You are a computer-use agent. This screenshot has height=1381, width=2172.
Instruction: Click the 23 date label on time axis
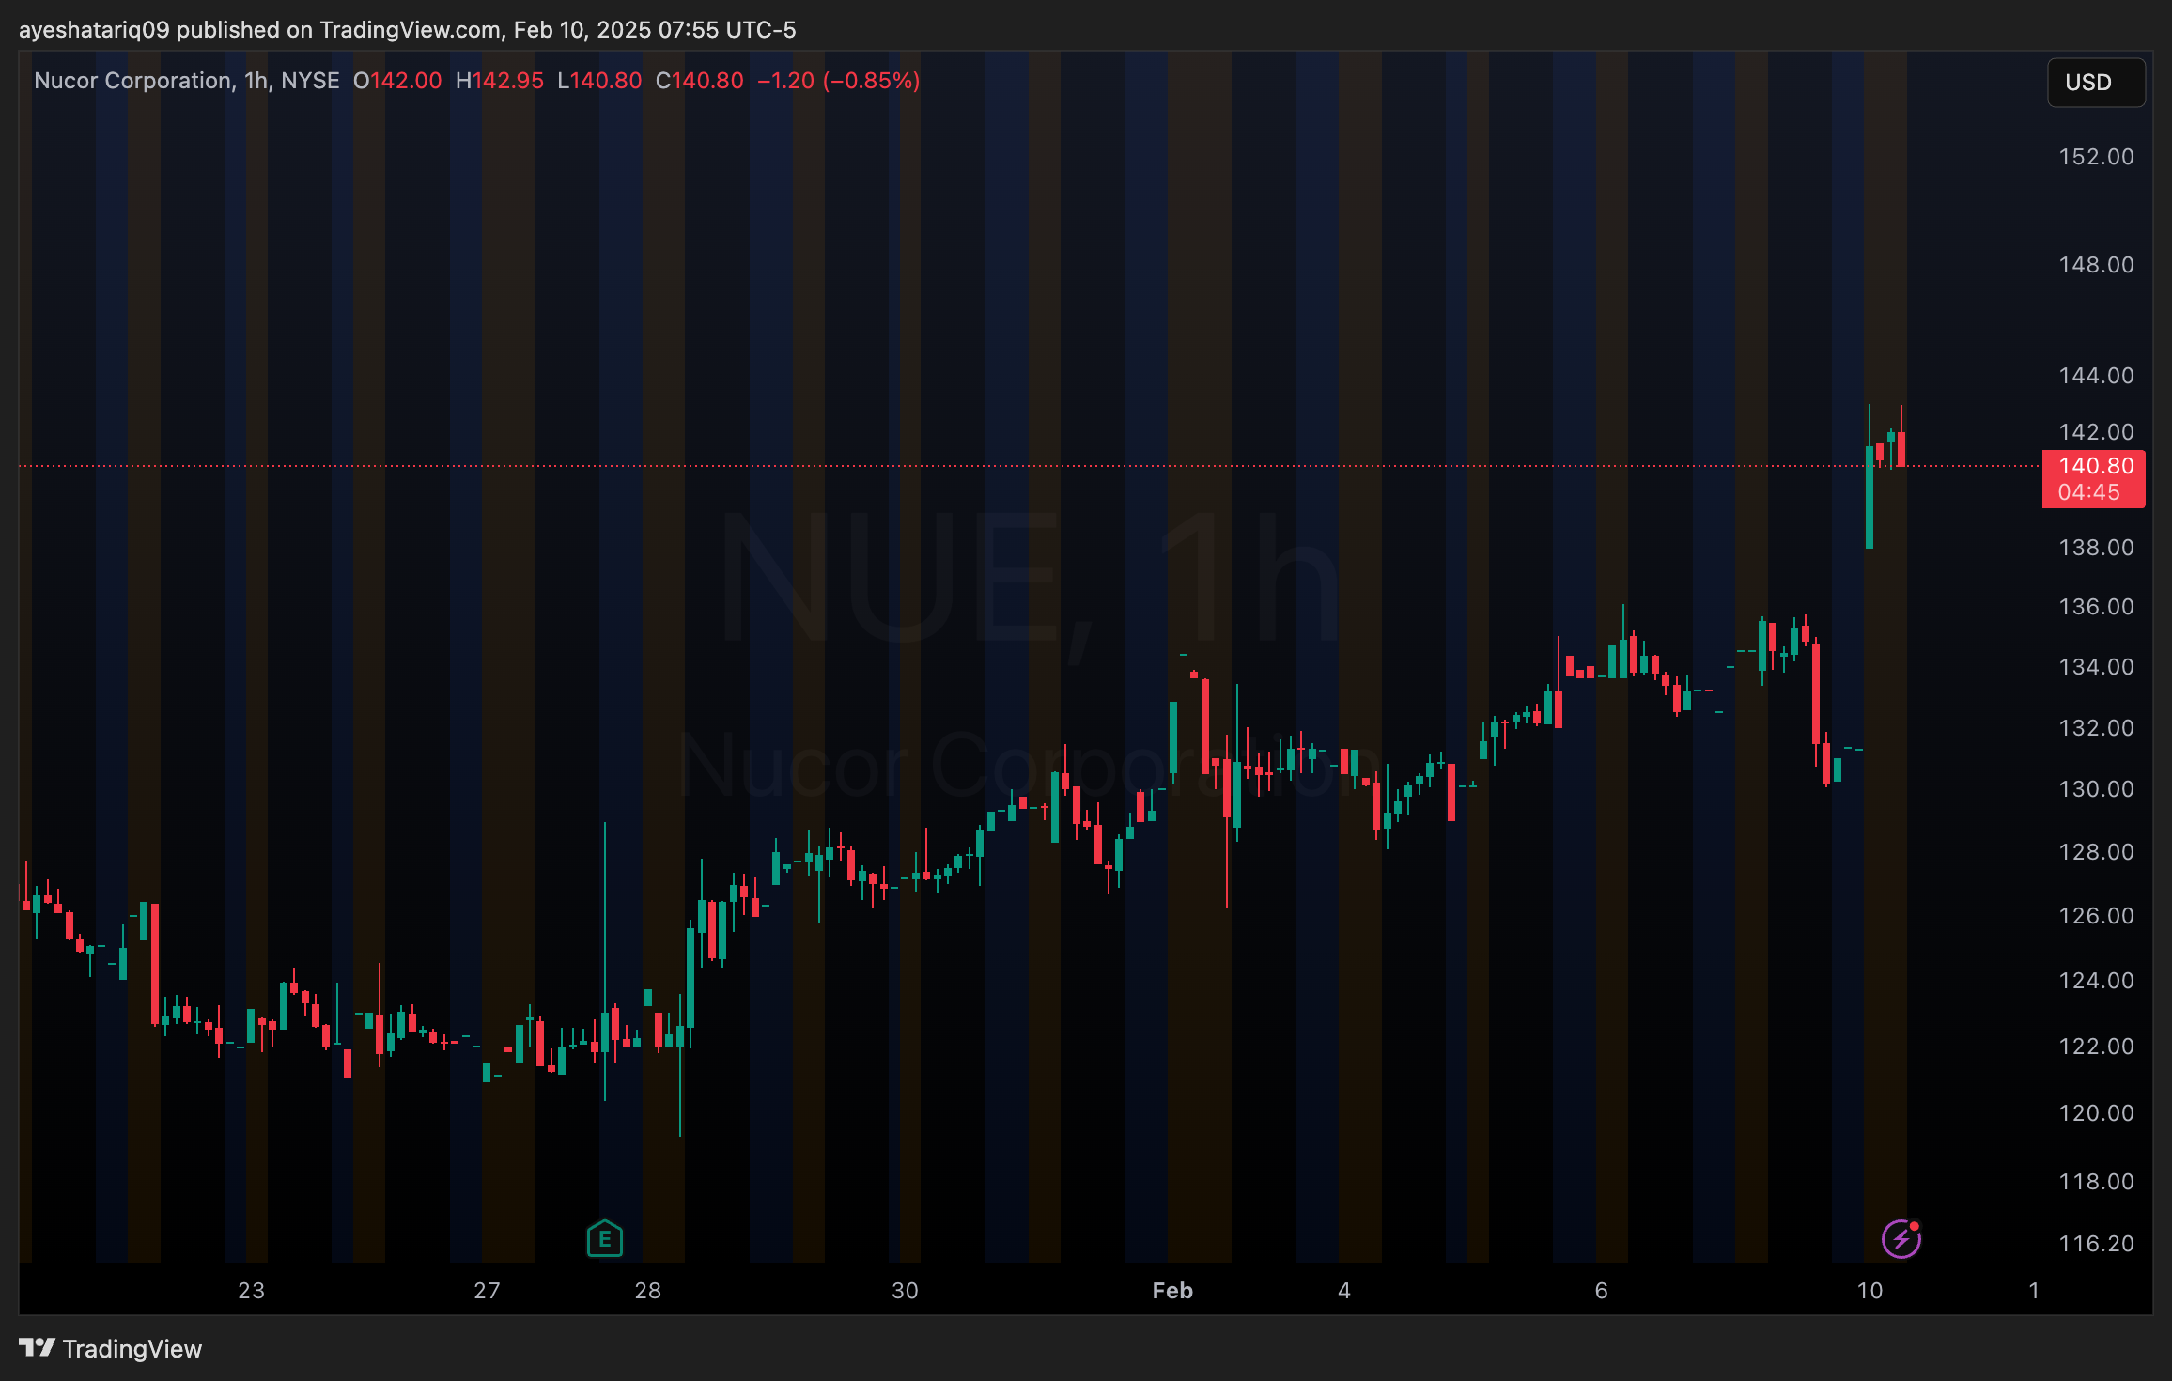point(251,1291)
